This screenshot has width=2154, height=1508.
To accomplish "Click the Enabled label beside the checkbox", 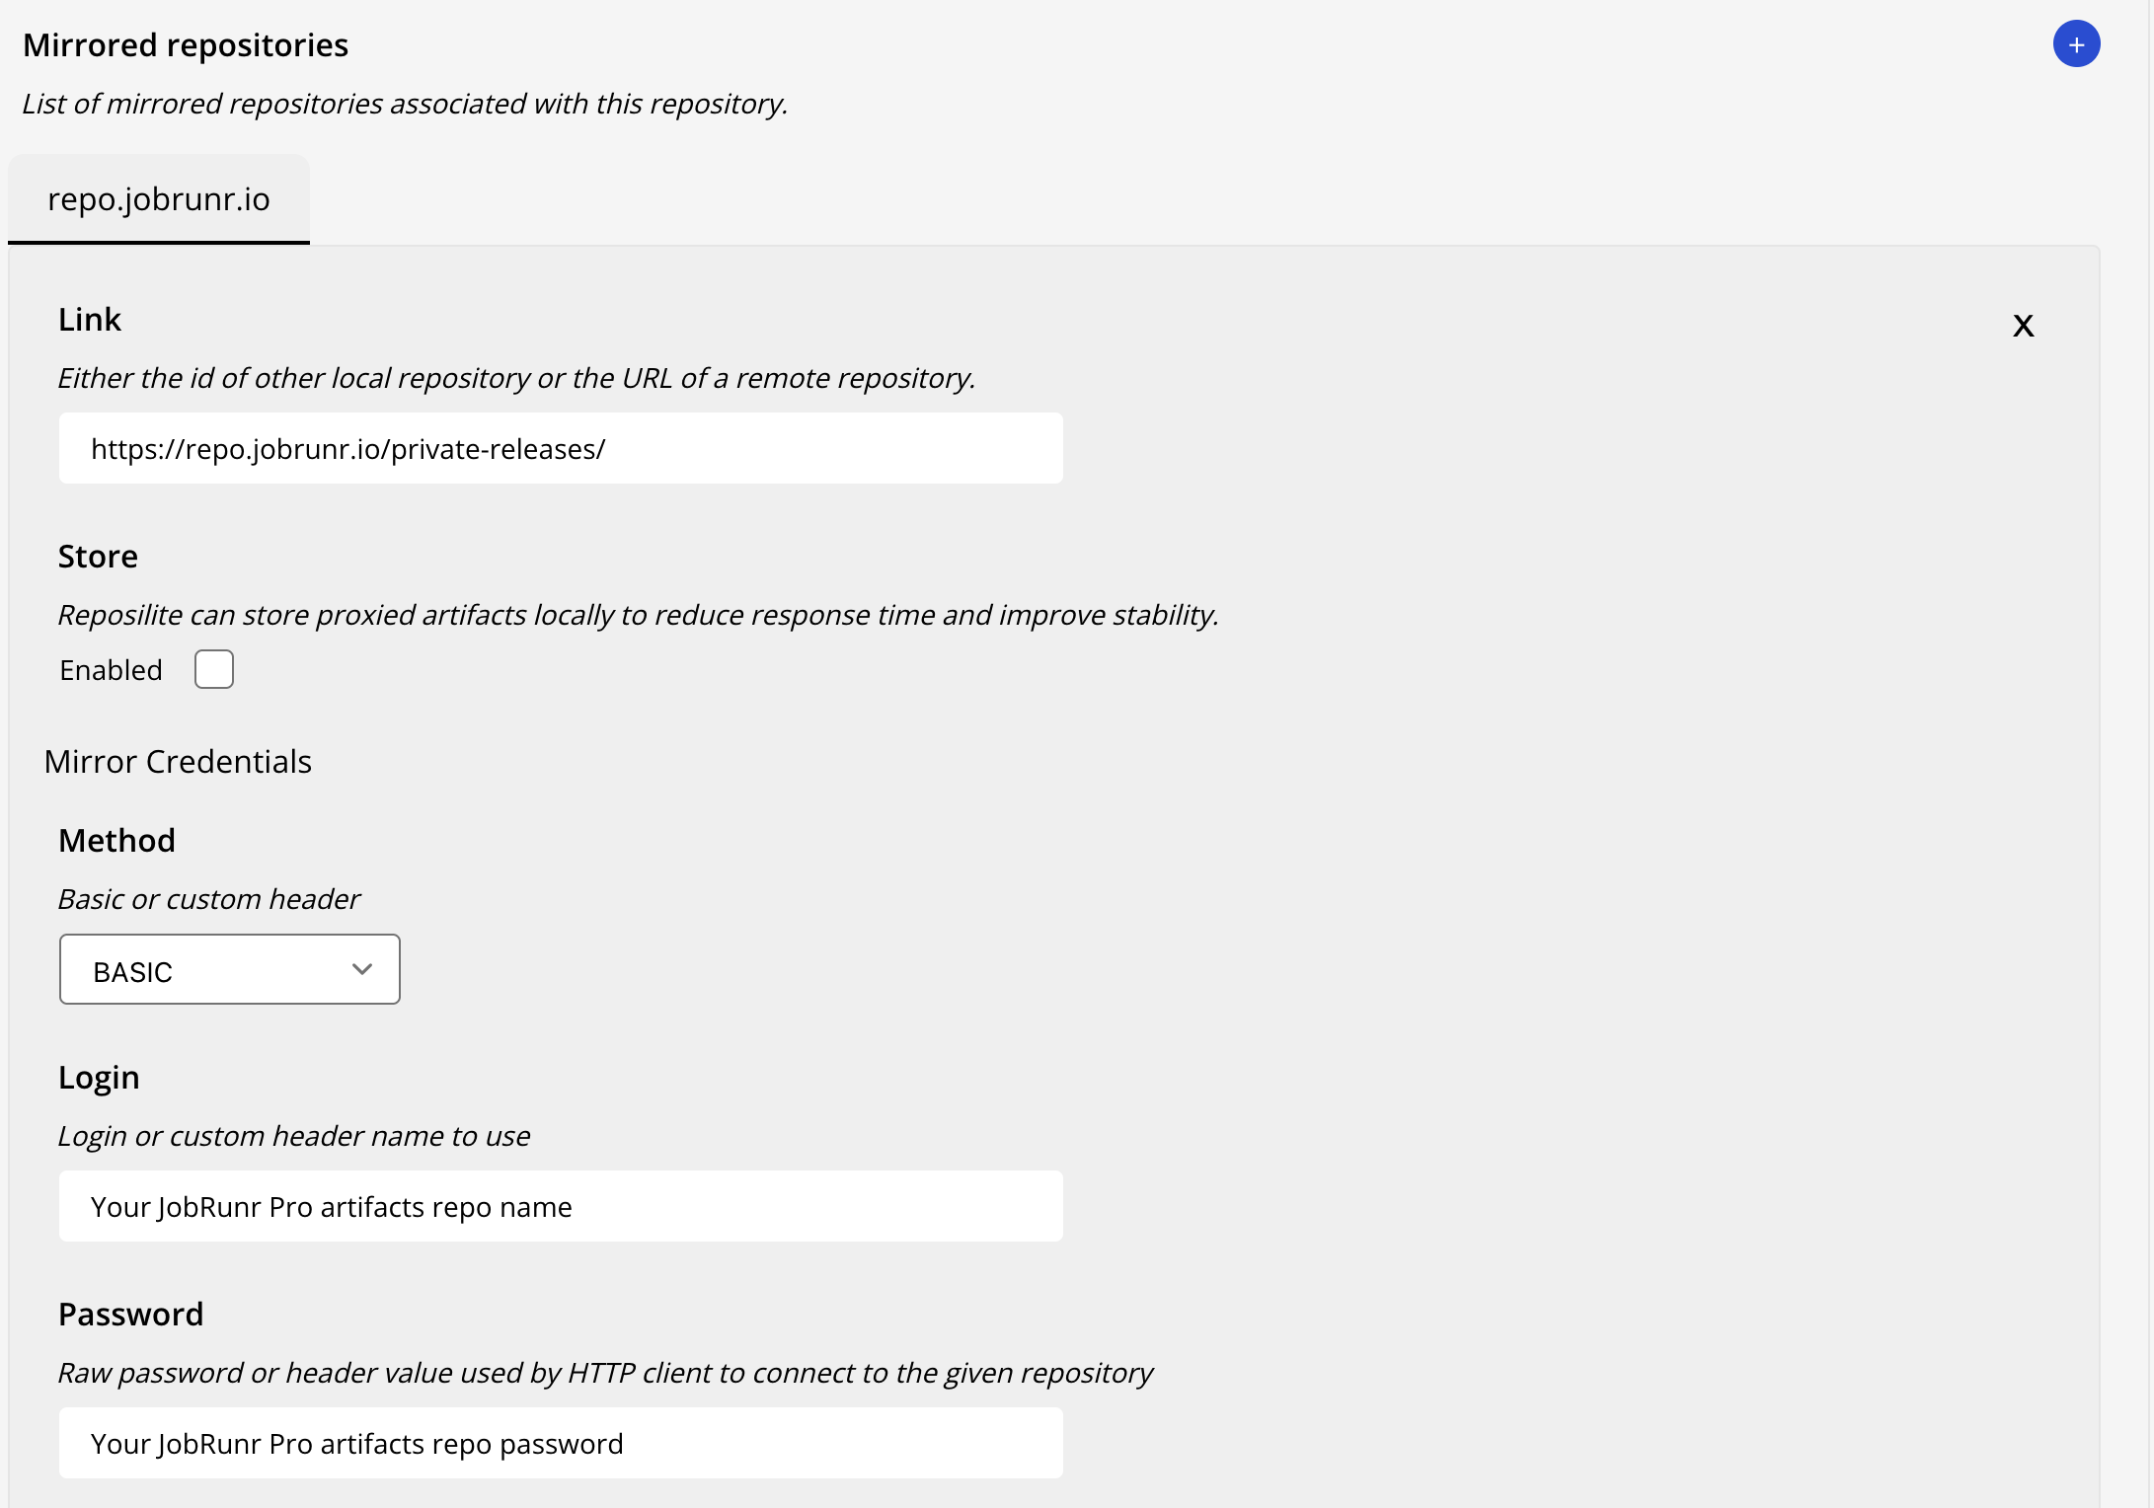I will point(111,670).
